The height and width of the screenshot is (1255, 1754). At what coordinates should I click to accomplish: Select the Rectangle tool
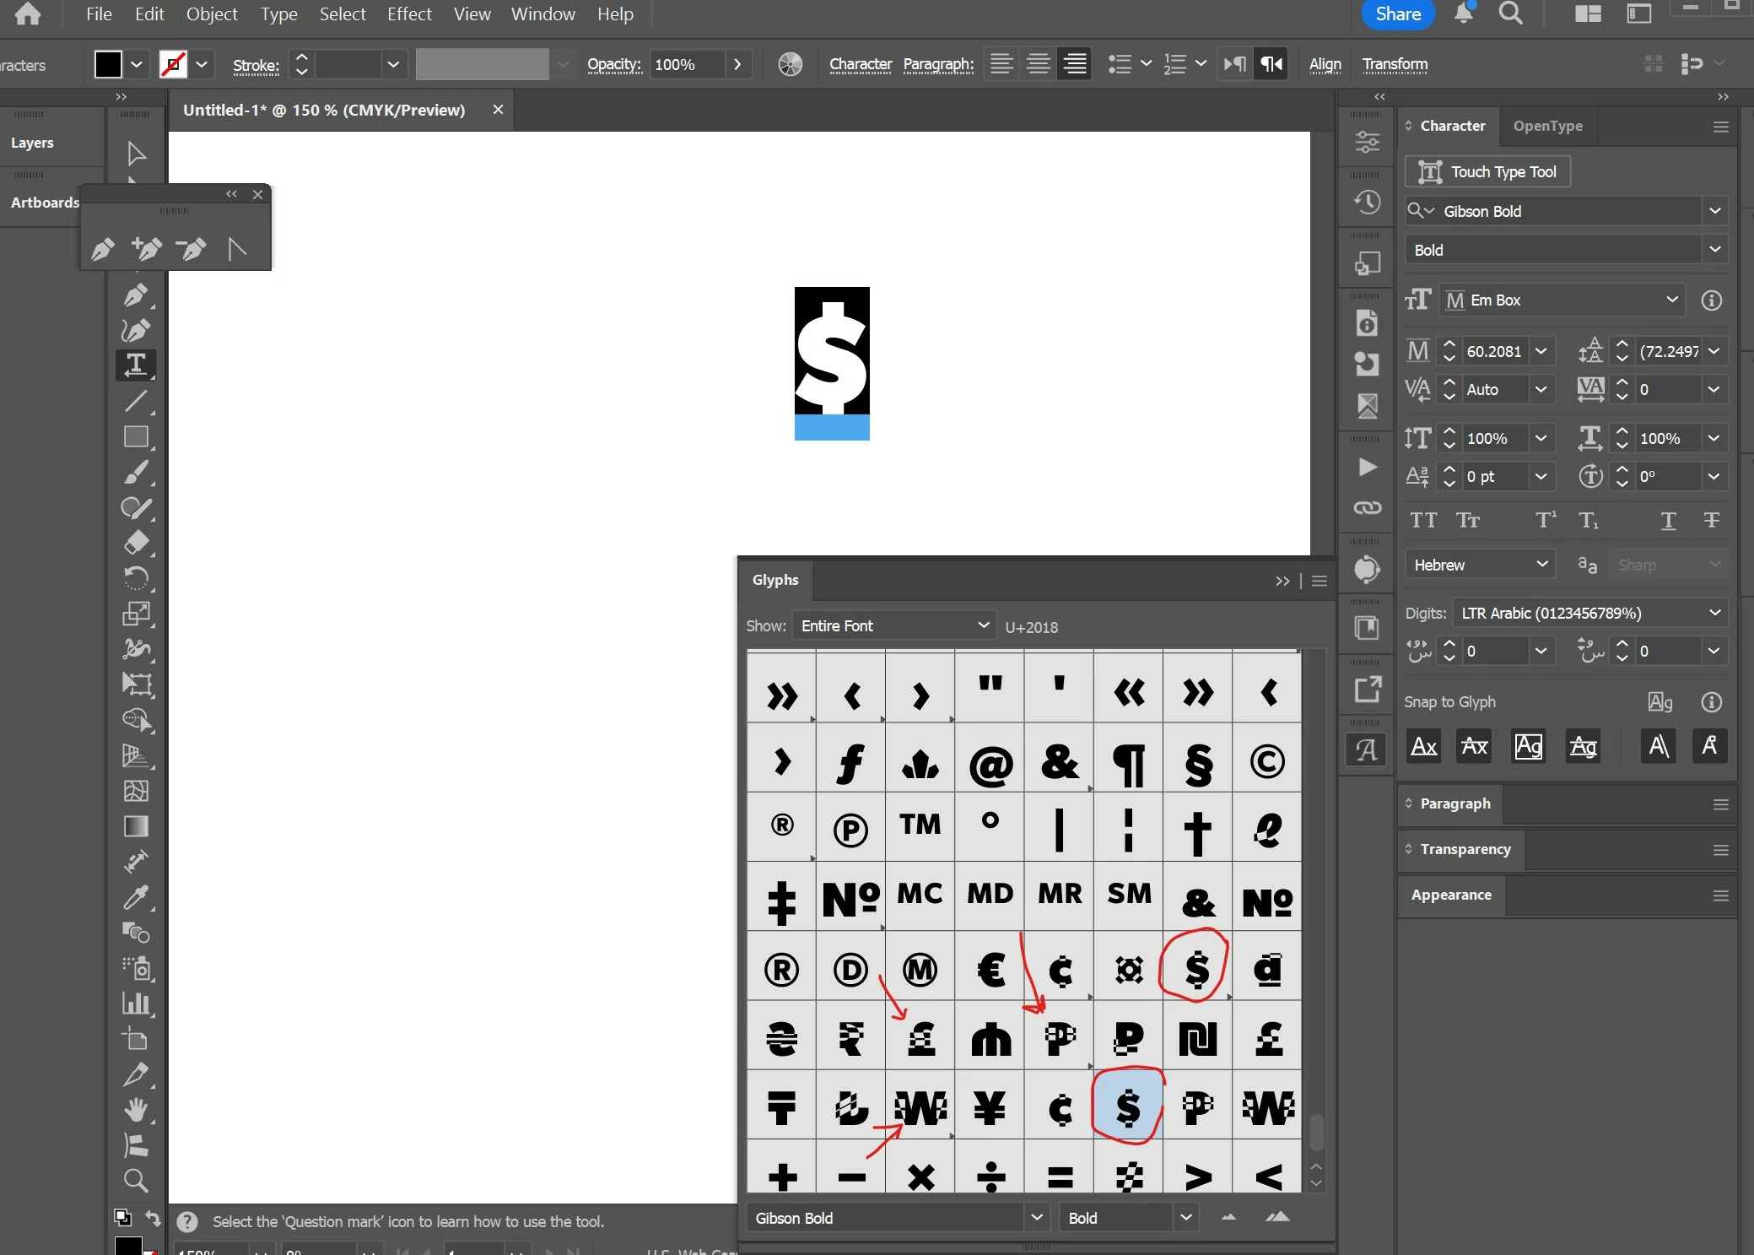click(135, 436)
